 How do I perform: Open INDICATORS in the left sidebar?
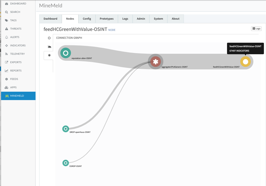click(x=18, y=46)
